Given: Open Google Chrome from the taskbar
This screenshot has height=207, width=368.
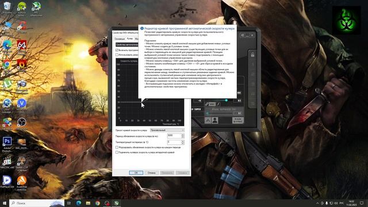Looking at the screenshot, I should click(98, 203).
